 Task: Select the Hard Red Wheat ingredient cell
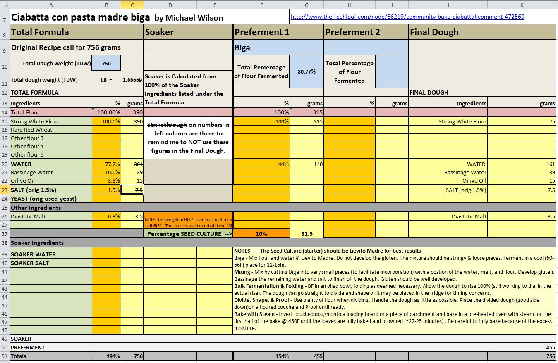50,130
